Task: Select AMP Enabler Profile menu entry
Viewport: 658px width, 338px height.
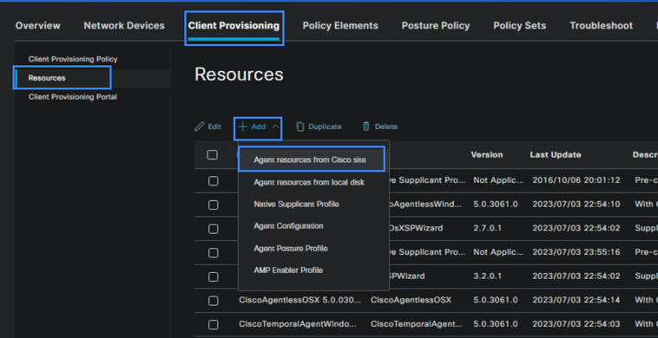Action: (288, 270)
